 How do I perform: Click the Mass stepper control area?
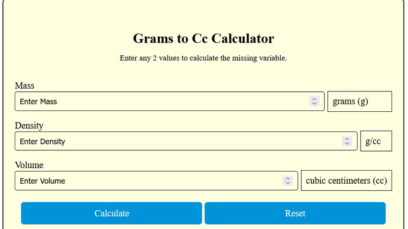pyautogui.click(x=314, y=101)
